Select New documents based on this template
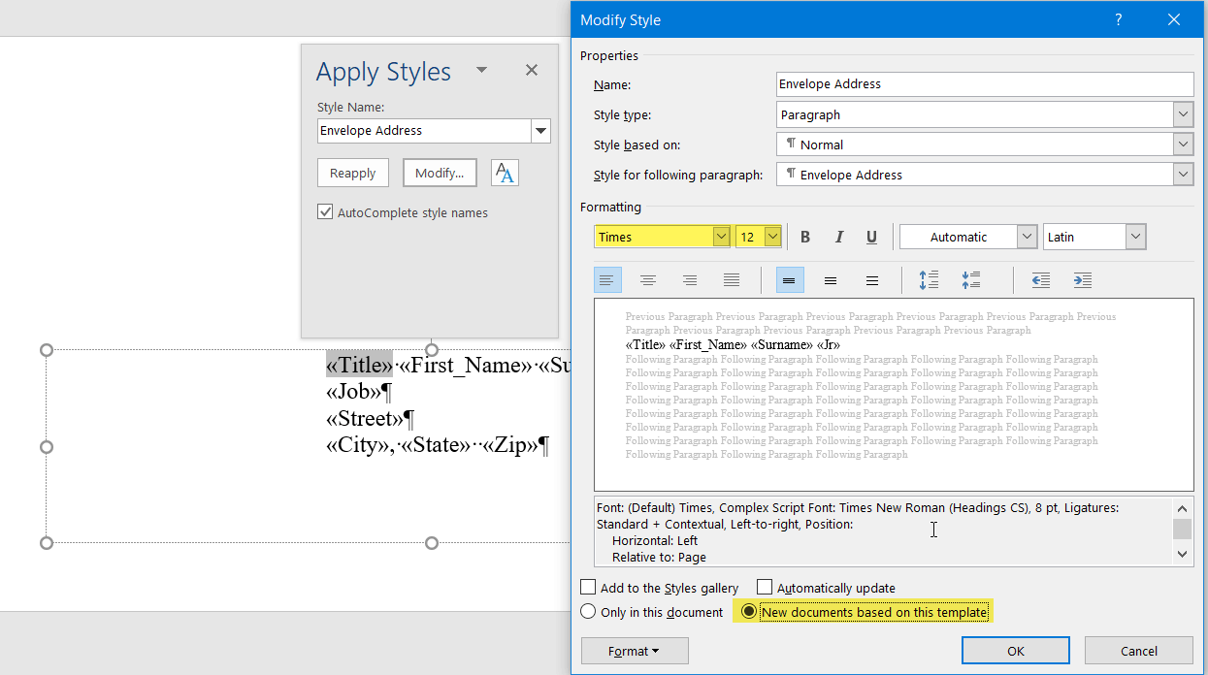The height and width of the screenshot is (675, 1208). point(748,612)
